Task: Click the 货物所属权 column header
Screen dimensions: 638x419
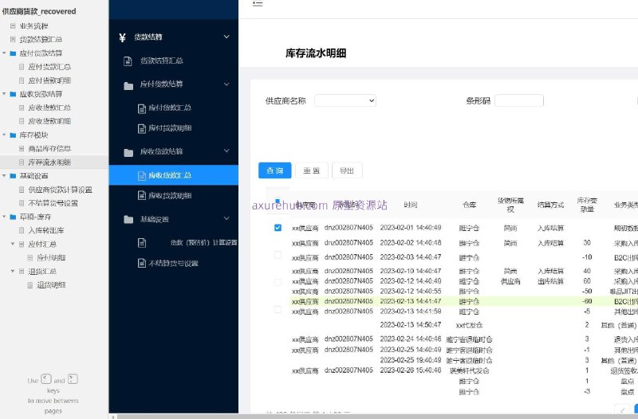Action: point(510,205)
